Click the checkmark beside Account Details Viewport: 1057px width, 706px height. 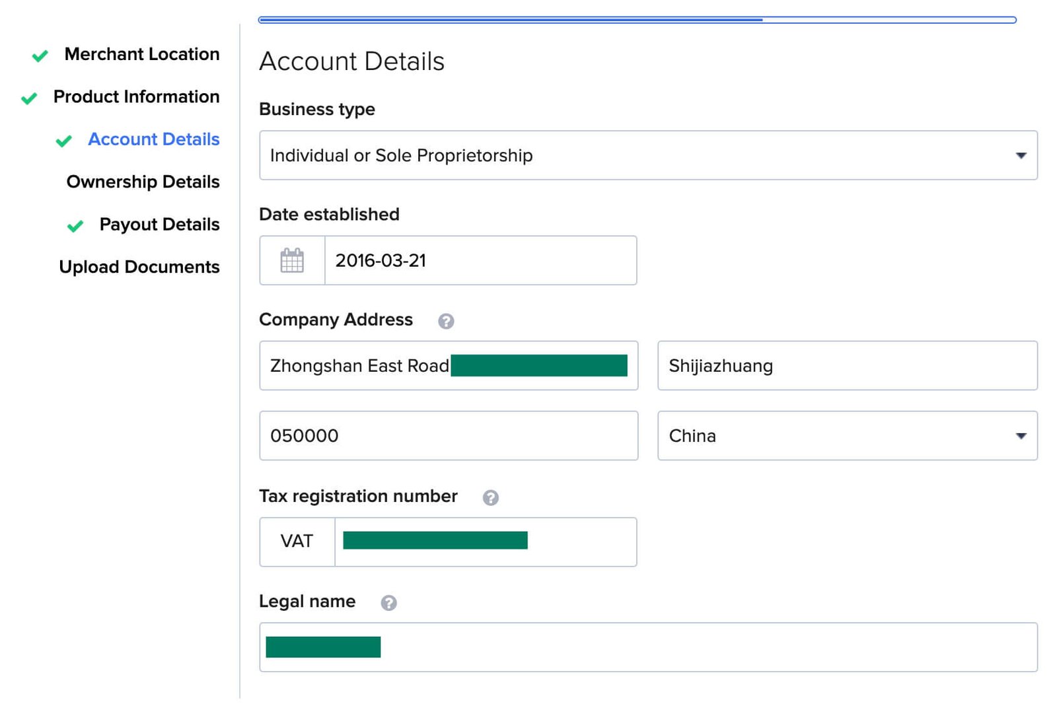[x=63, y=140]
